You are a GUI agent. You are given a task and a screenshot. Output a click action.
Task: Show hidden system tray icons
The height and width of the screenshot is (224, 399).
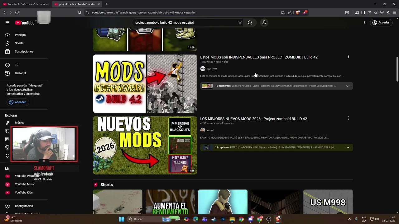point(349,219)
